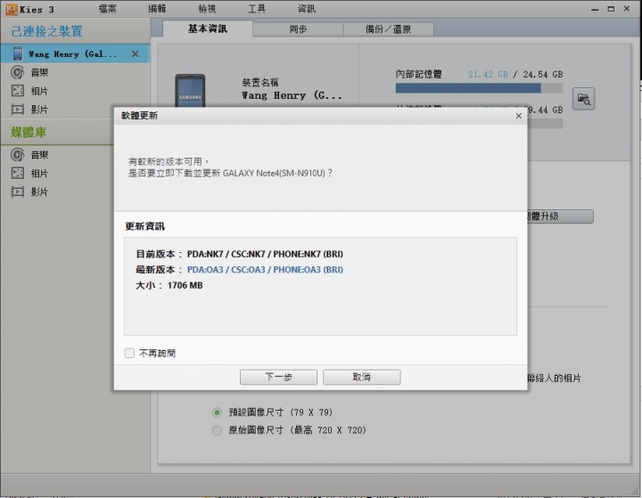Image resolution: width=642 pixels, height=498 pixels.
Task: Open the 工具 menu
Action: (x=257, y=9)
